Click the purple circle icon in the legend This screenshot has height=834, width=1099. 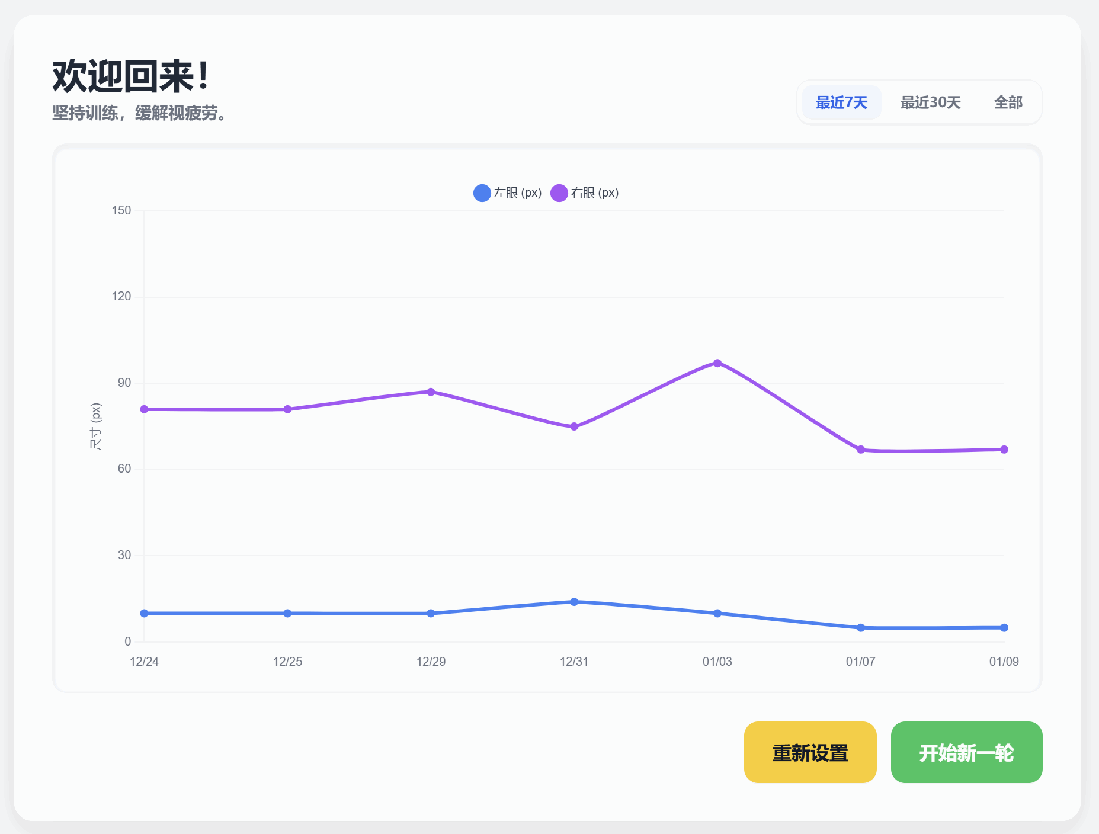[x=558, y=193]
